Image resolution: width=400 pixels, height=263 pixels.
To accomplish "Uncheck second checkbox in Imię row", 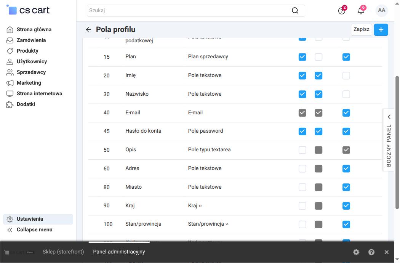I will (x=318, y=75).
